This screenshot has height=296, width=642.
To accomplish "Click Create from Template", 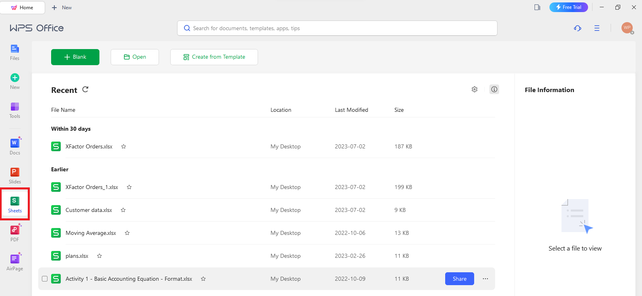I will [214, 57].
